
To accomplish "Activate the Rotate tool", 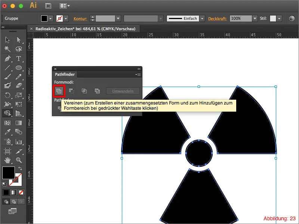I will pyautogui.click(x=7, y=95).
